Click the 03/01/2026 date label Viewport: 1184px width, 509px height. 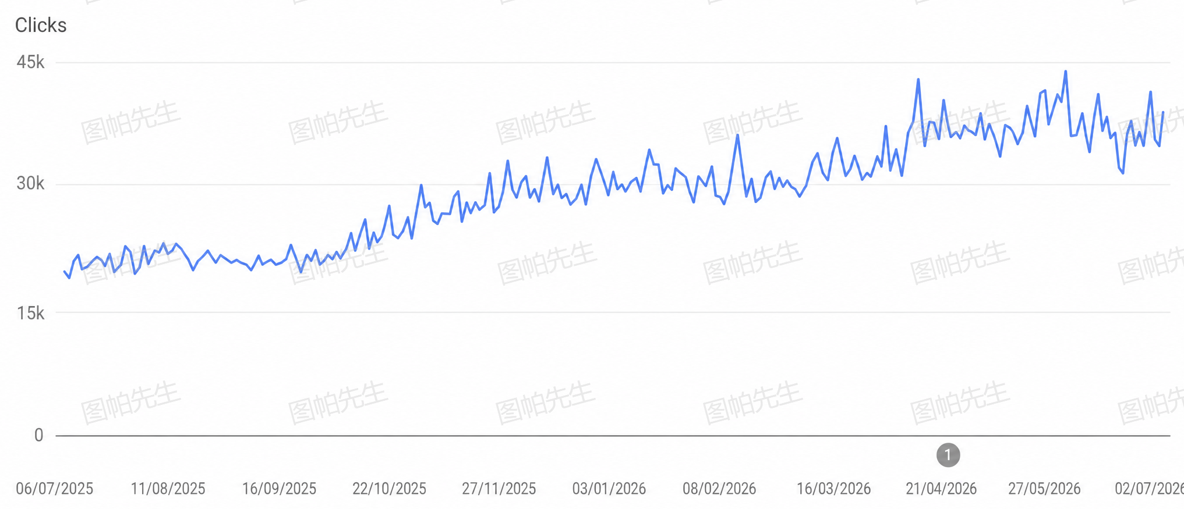tap(609, 489)
